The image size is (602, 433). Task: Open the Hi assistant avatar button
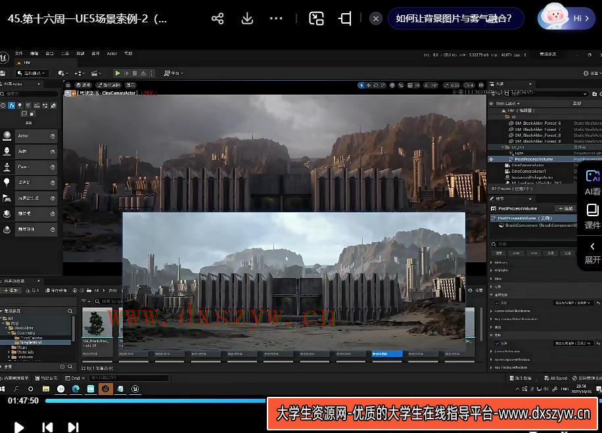click(566, 18)
